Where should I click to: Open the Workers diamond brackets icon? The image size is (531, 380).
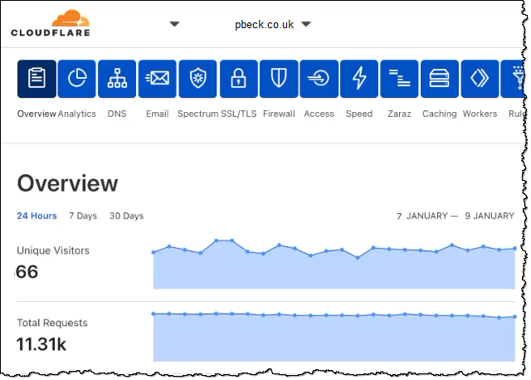pyautogui.click(x=480, y=79)
